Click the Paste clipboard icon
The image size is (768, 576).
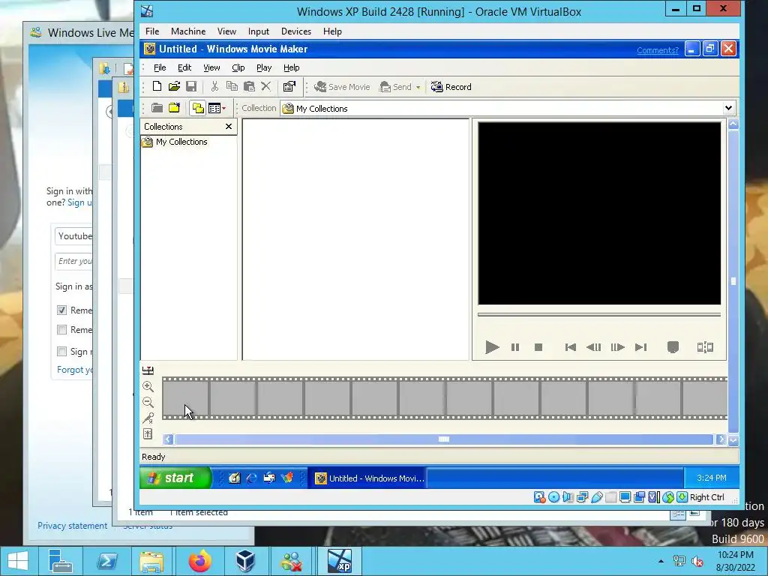[249, 87]
